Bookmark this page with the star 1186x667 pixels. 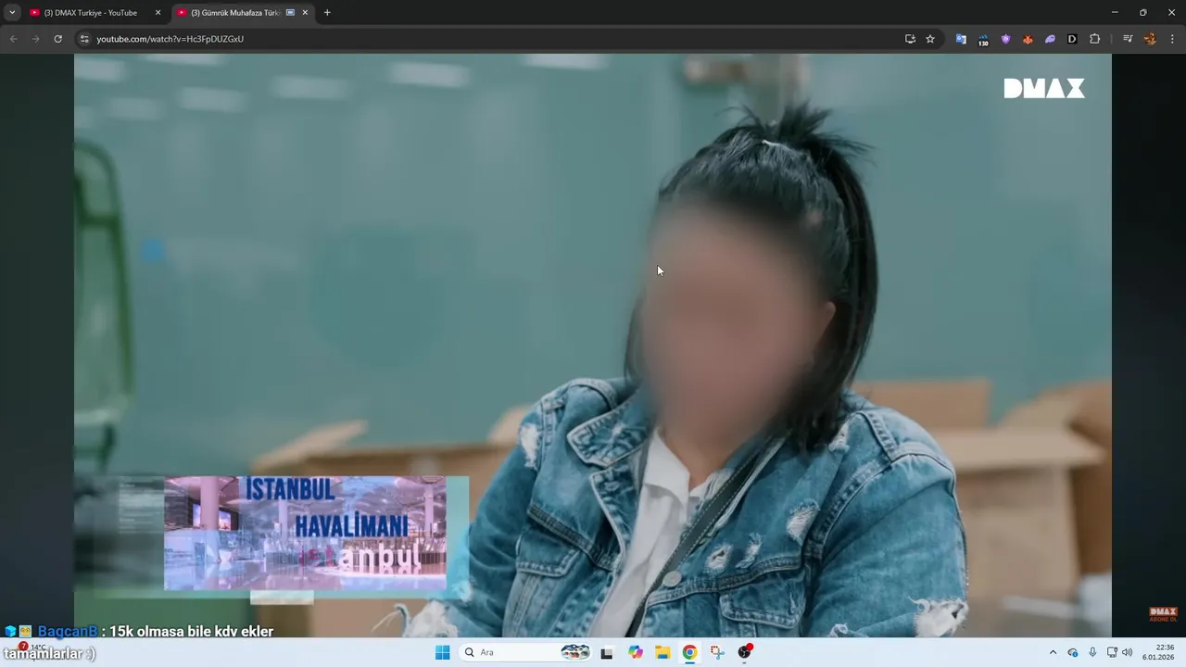(x=930, y=39)
